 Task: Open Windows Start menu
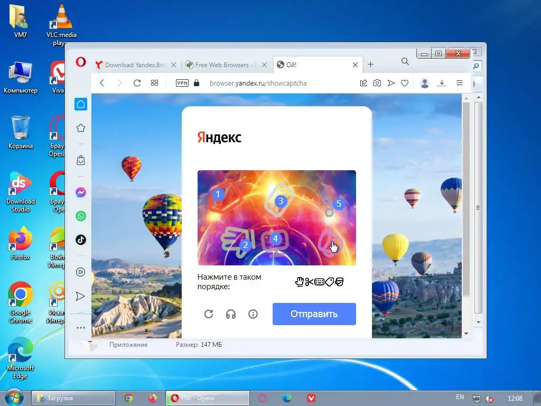(13, 398)
